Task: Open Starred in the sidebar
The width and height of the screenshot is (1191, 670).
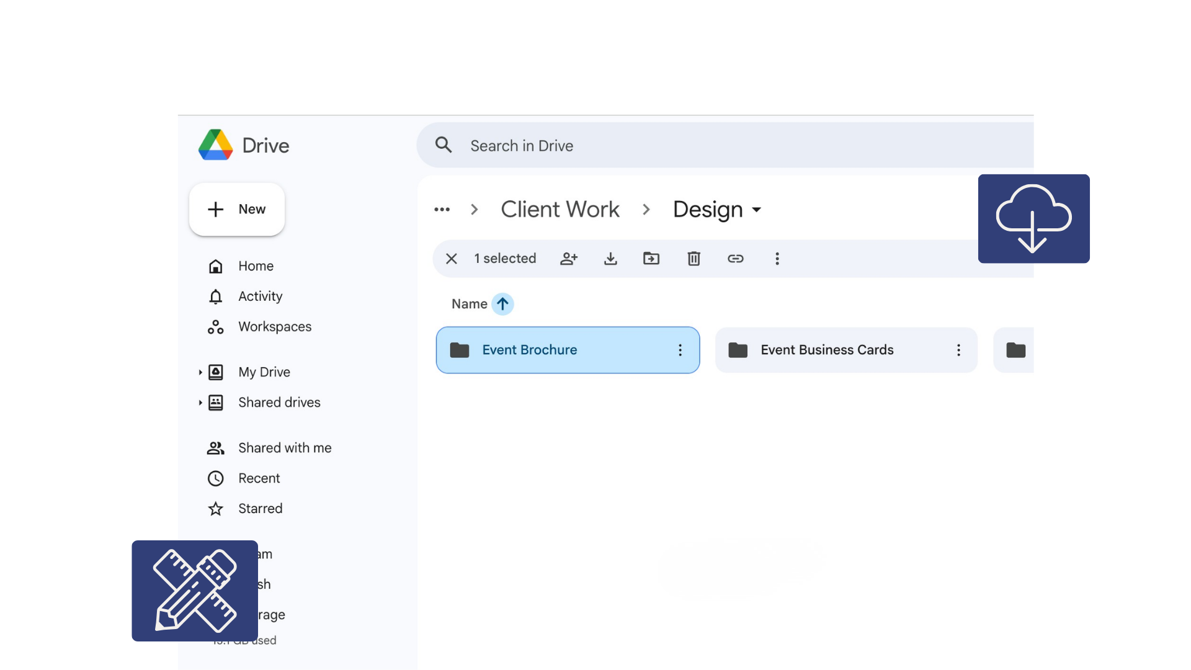Action: click(260, 509)
